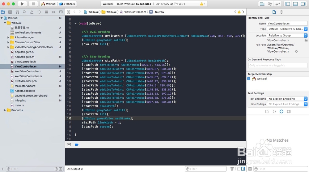Image resolution: width=309 pixels, height=172 pixels.
Task: Switch to Assistant editor mode
Action: click(270, 4)
